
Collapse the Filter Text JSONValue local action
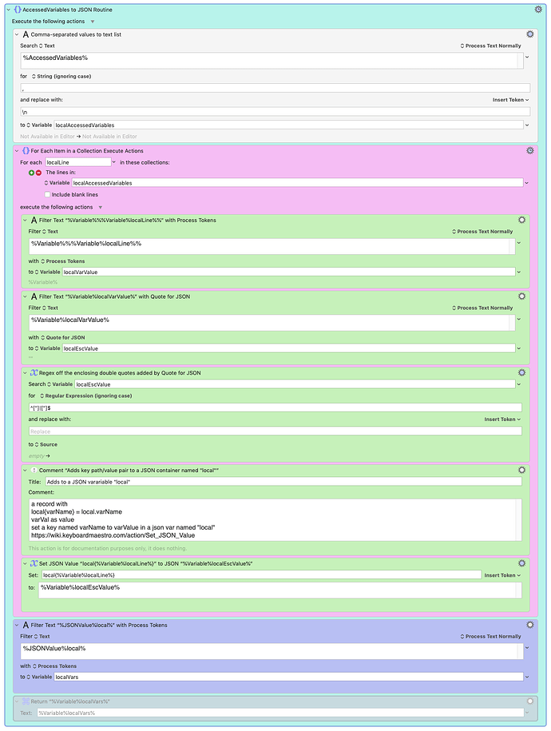tap(17, 626)
